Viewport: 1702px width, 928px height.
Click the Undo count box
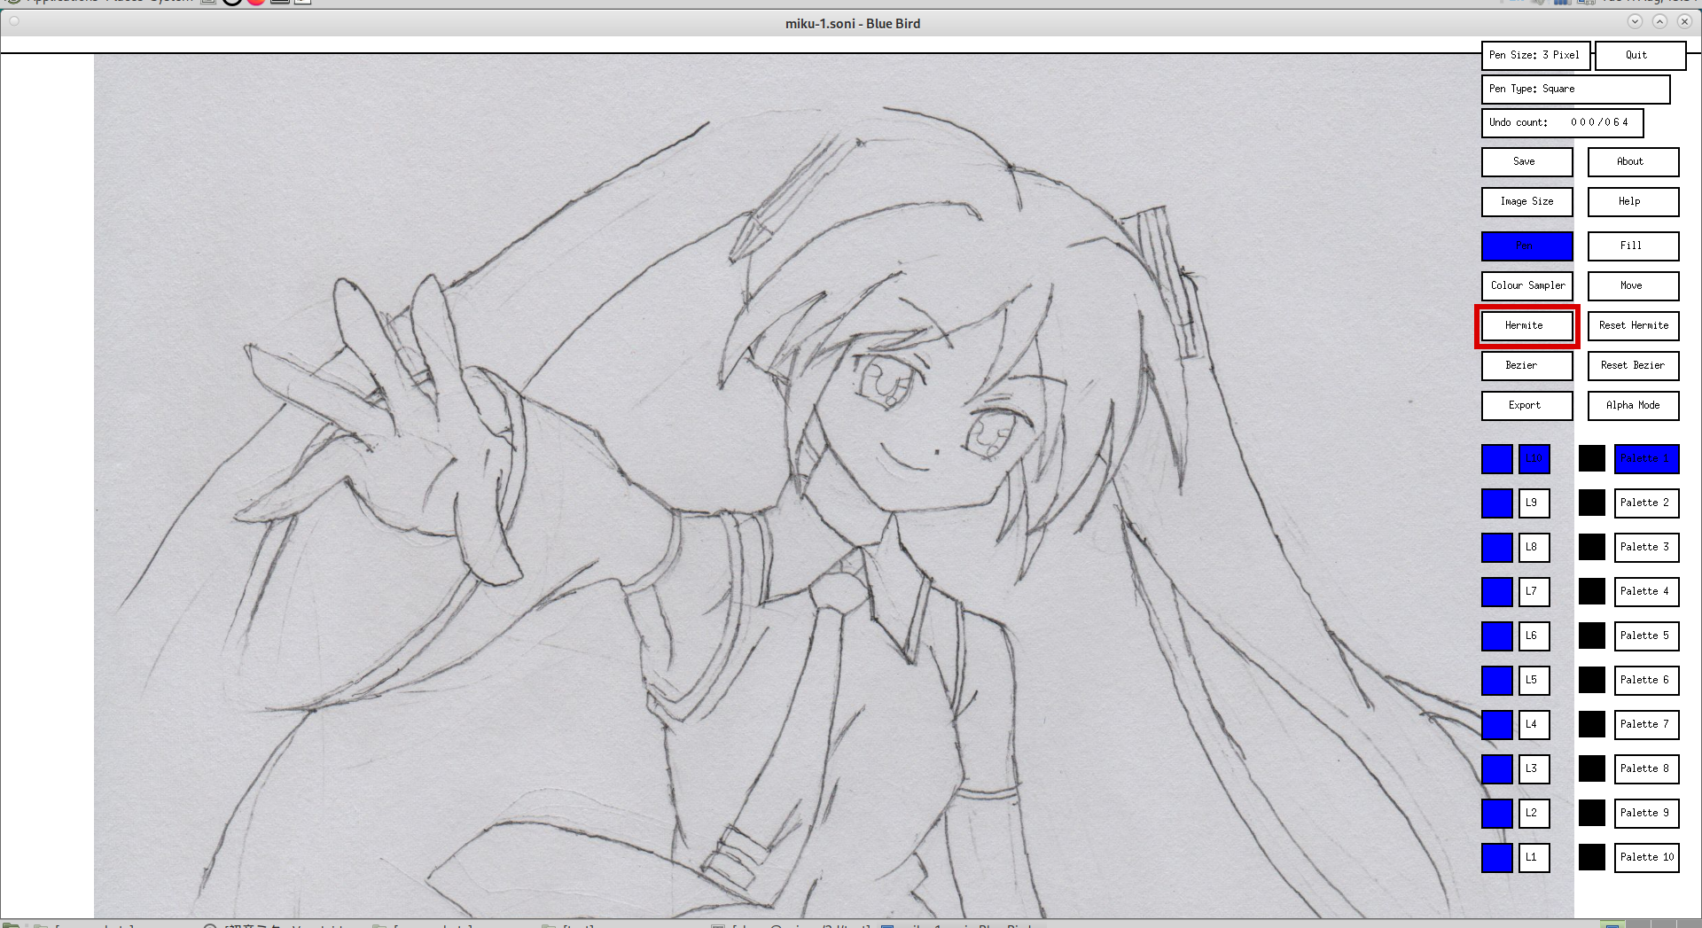coord(1562,122)
